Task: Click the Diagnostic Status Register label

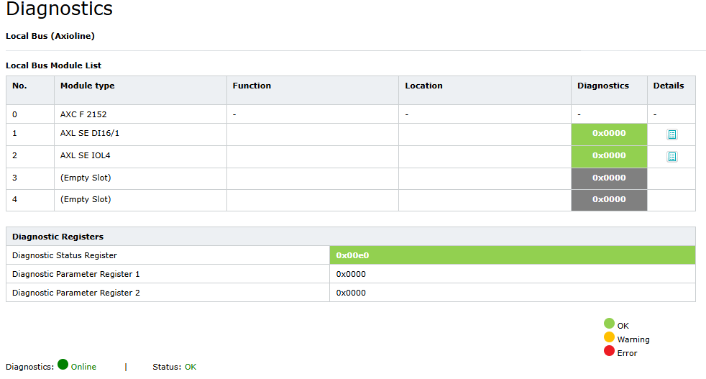Action: 65,255
